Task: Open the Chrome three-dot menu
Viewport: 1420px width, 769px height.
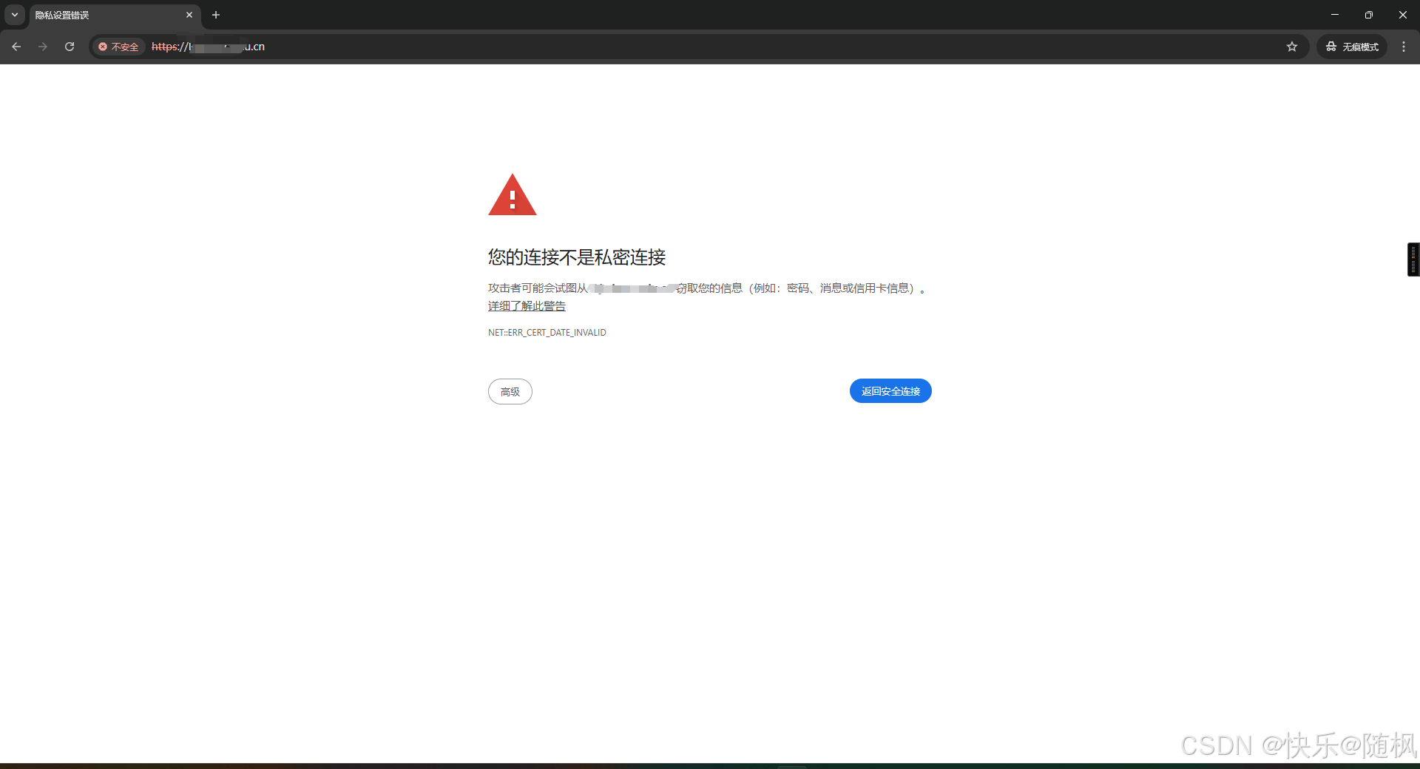Action: click(x=1404, y=47)
